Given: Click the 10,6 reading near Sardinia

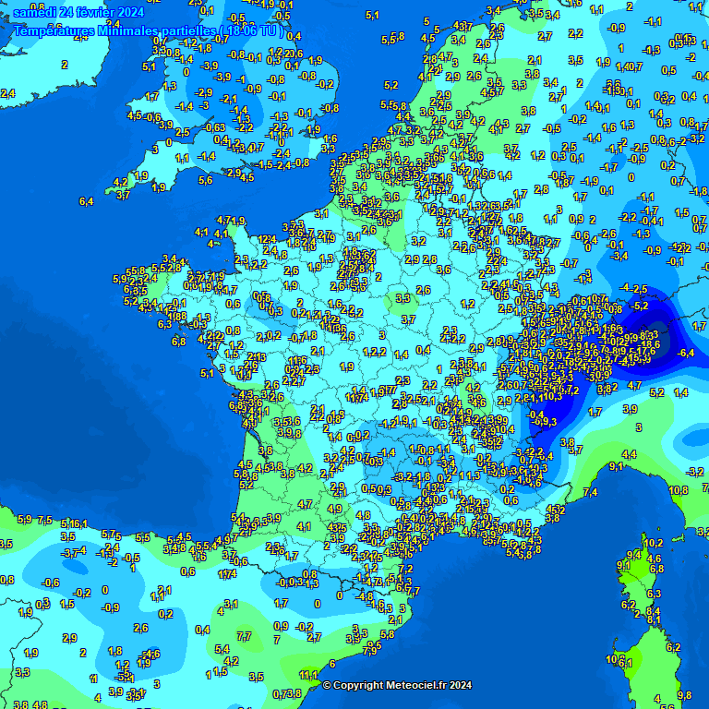Looking at the screenshot, I should point(616,659).
